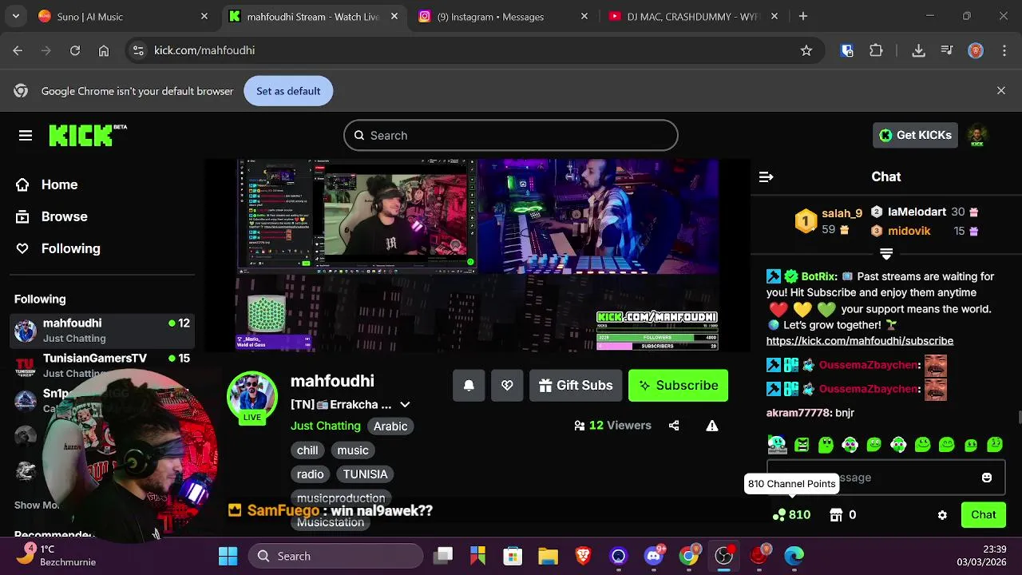Open the tab search dropdown arrow

(x=15, y=16)
